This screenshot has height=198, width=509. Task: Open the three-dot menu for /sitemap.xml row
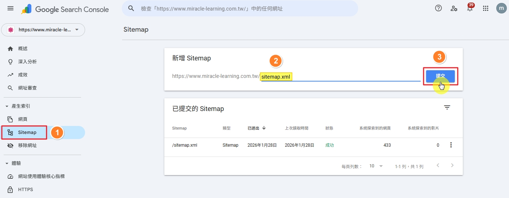451,145
